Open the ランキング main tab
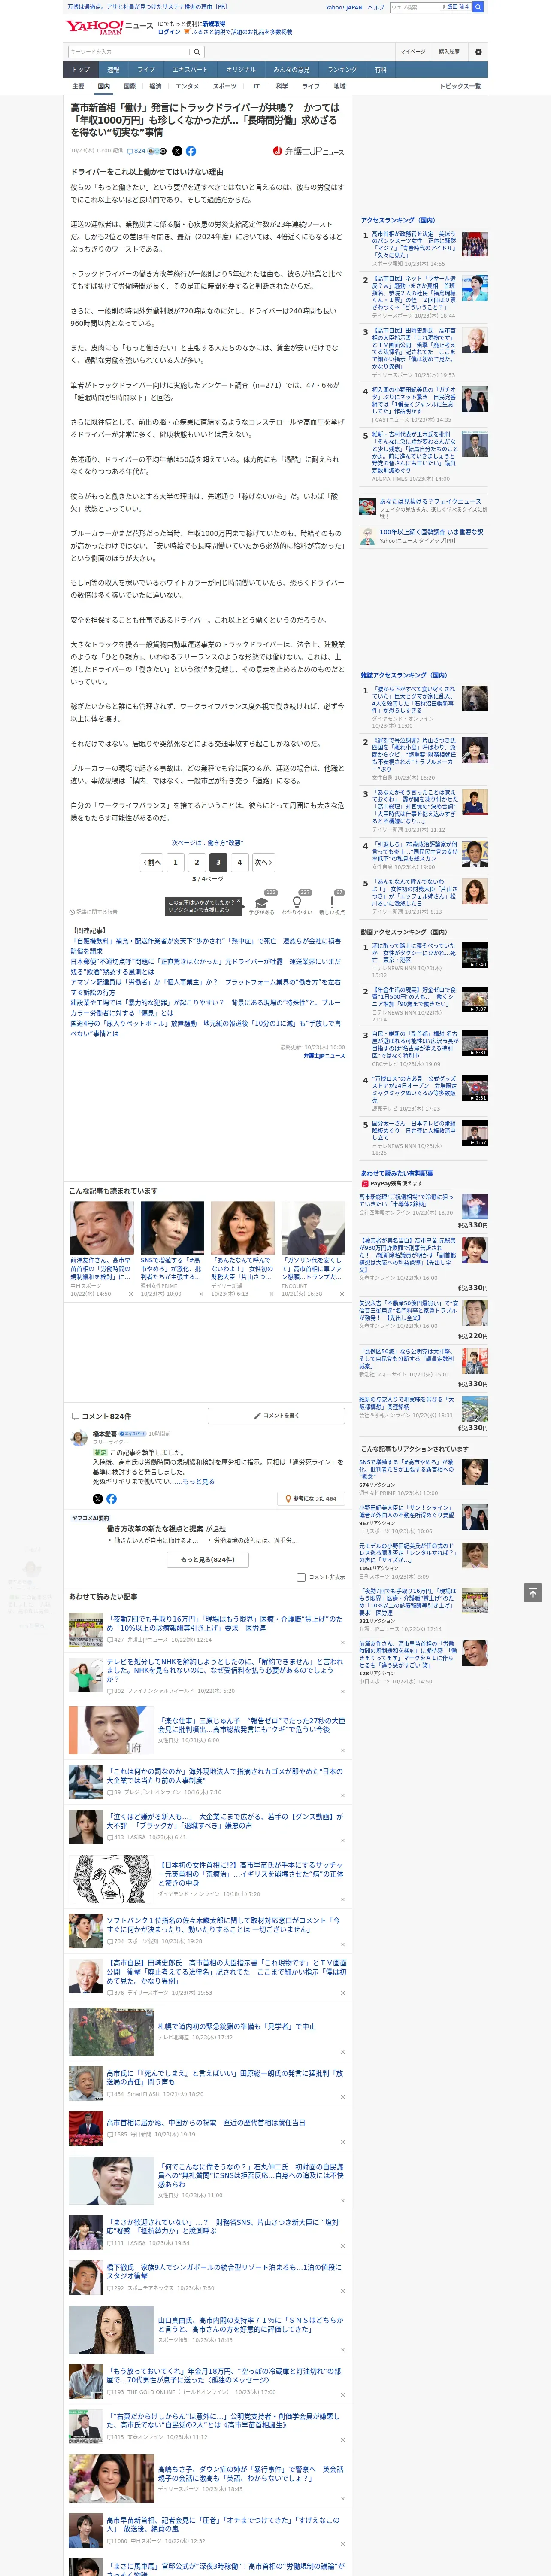Image resolution: width=551 pixels, height=2576 pixels. pyautogui.click(x=342, y=70)
